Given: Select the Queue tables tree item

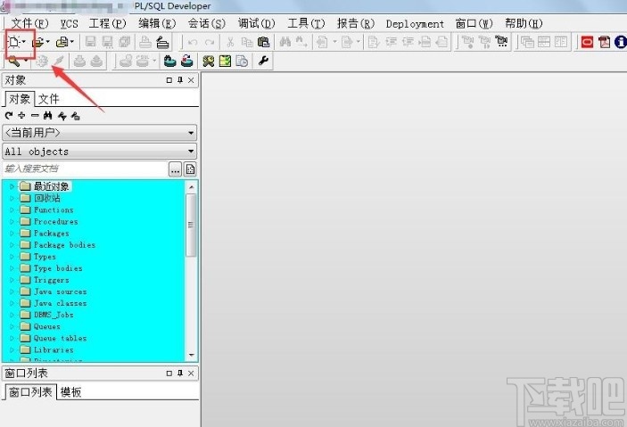Looking at the screenshot, I should (60, 338).
